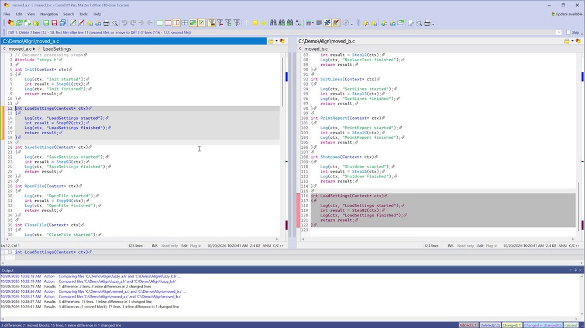Toggle the horizontal split layout icon

pos(185,23)
